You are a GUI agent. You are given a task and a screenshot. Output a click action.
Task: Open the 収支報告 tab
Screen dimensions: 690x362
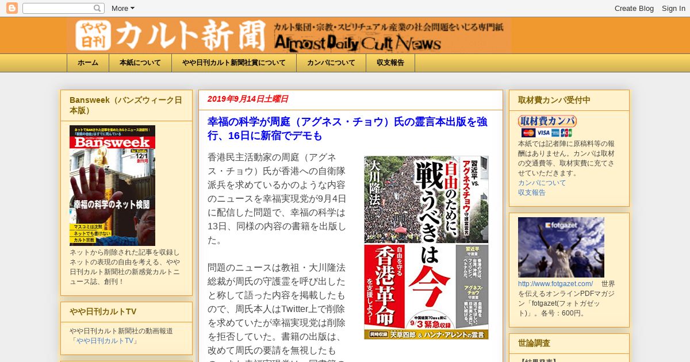[390, 63]
